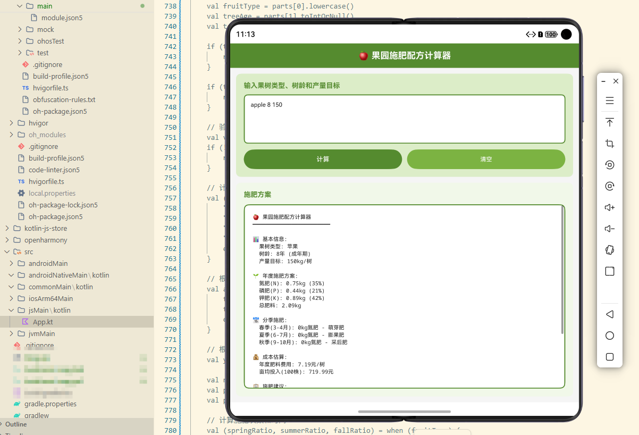Open code-linter.json5 file

[54, 170]
